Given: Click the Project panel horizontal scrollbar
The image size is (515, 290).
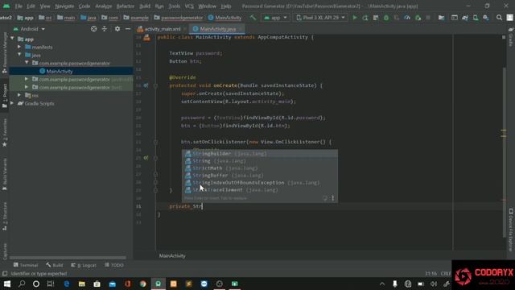Looking at the screenshot, I should coord(68,258).
